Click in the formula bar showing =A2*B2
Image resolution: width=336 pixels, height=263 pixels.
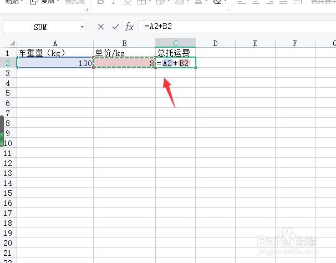tap(237, 27)
